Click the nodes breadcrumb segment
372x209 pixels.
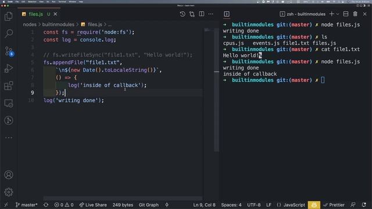tap(30, 24)
